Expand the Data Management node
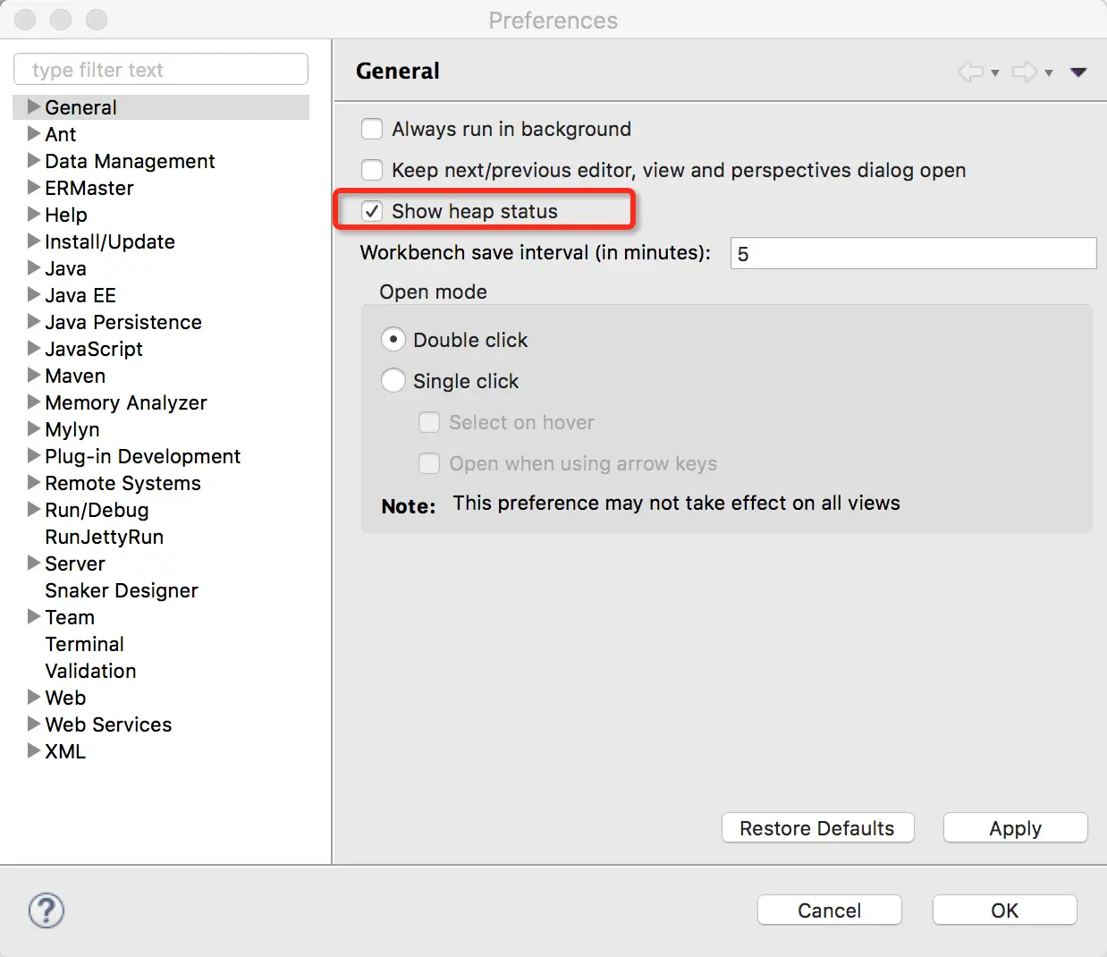 click(x=34, y=161)
